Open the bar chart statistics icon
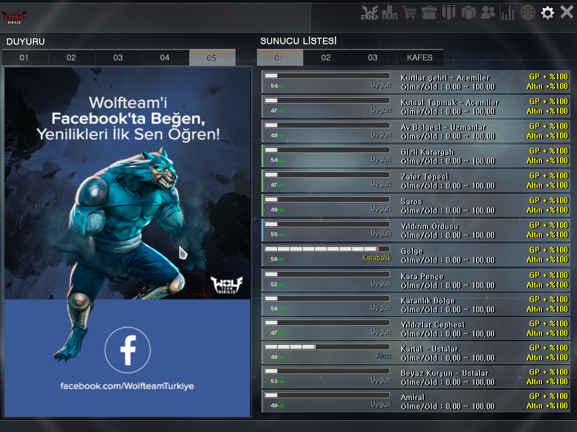Screen dimensions: 577x432 [508, 12]
